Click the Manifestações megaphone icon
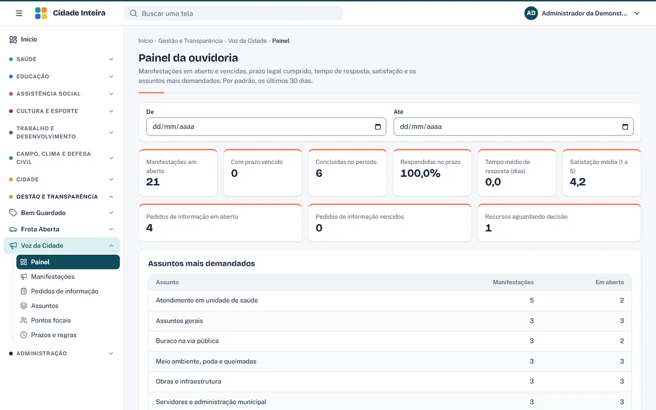Viewport: 656px width, 410px height. (24, 277)
